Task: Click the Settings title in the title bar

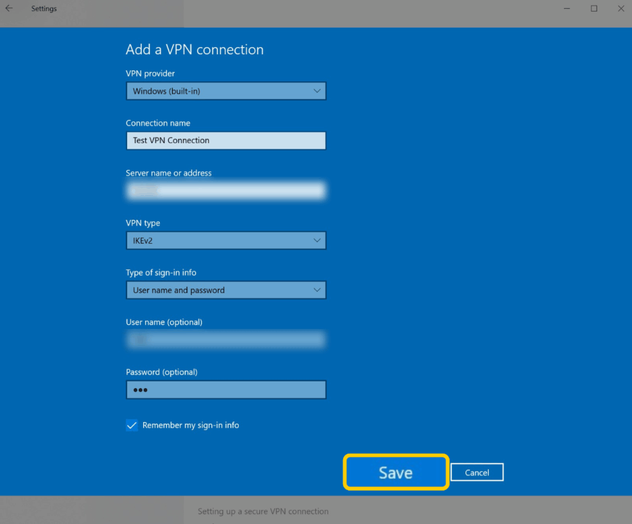Action: tap(44, 9)
